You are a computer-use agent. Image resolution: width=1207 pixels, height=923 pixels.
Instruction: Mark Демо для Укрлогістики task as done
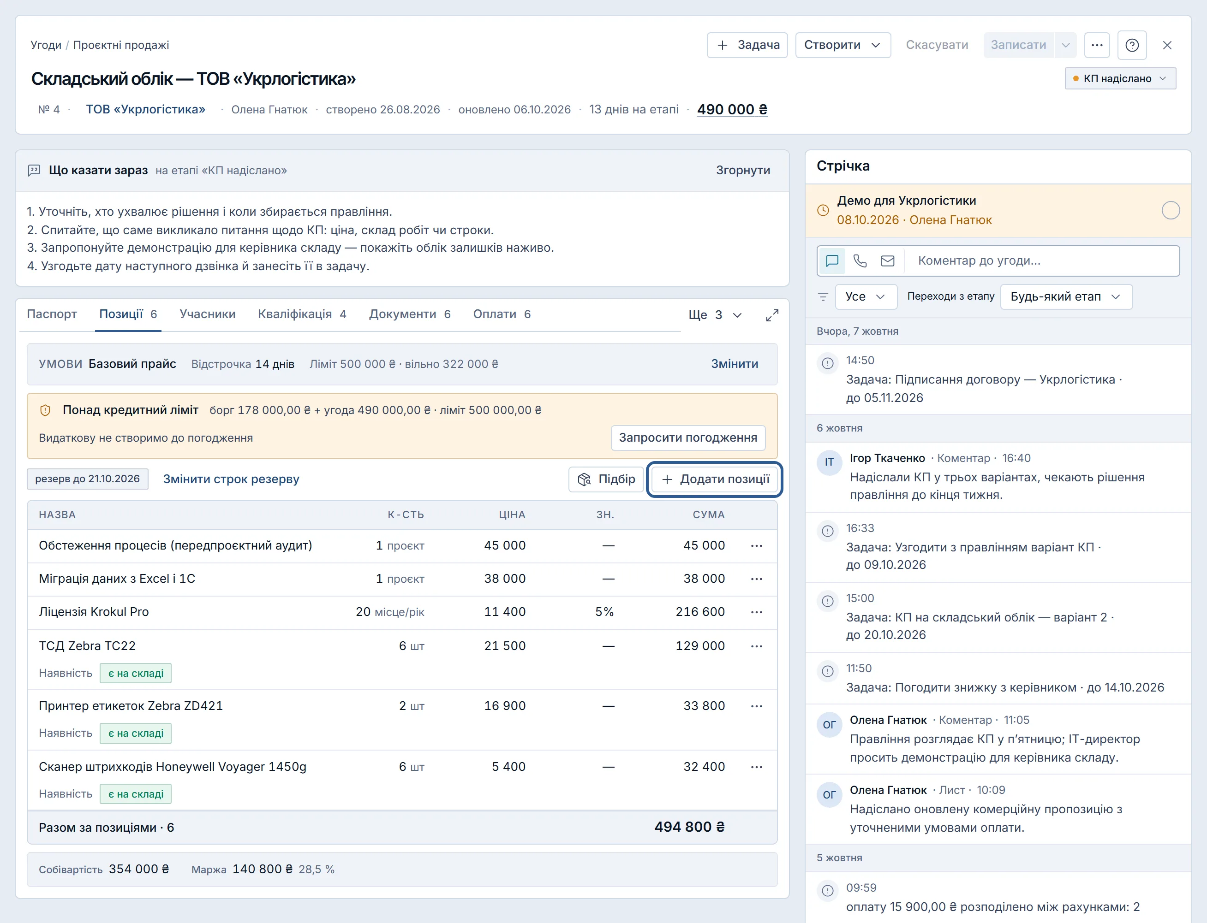click(x=1171, y=210)
